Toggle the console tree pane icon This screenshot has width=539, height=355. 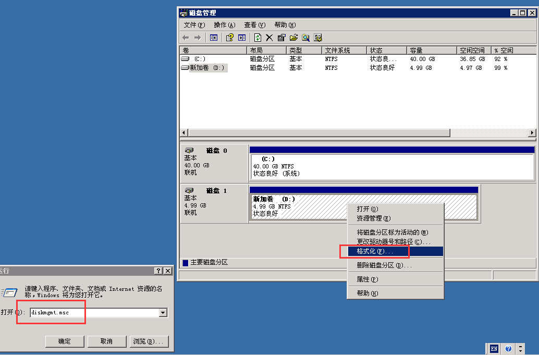click(x=213, y=38)
